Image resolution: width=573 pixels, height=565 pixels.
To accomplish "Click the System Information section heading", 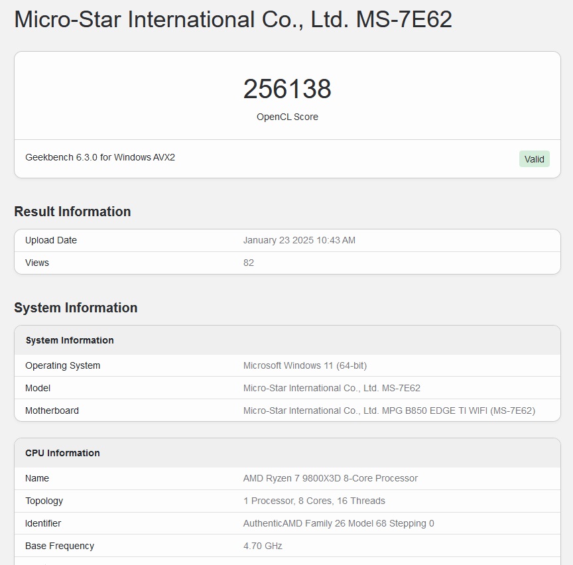I will [76, 308].
